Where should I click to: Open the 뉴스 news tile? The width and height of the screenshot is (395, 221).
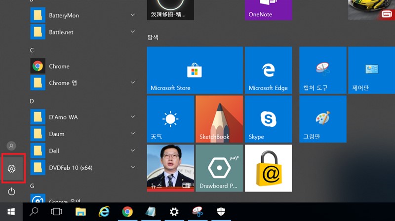(x=170, y=168)
